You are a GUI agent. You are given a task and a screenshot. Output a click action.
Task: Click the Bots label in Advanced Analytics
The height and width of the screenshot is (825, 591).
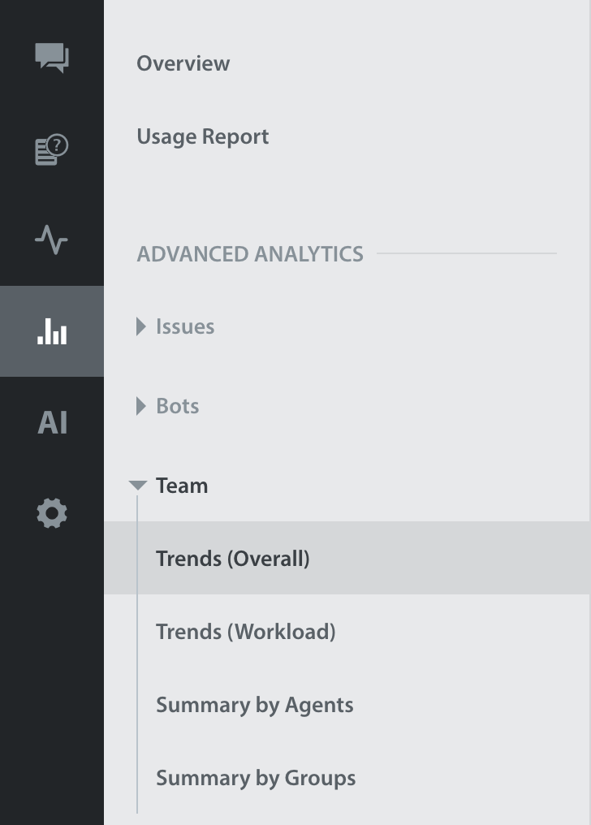pos(177,406)
